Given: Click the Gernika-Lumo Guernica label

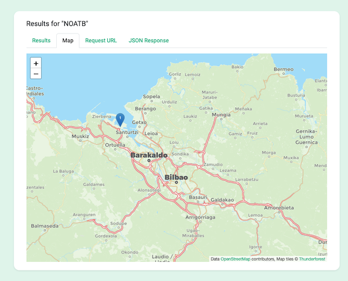Looking at the screenshot, I should [x=306, y=137].
